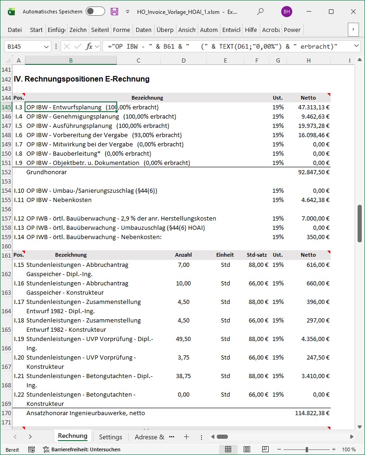365x455 pixels.
Task: Open the Zeichnen ribbon tab
Action: coord(78,30)
